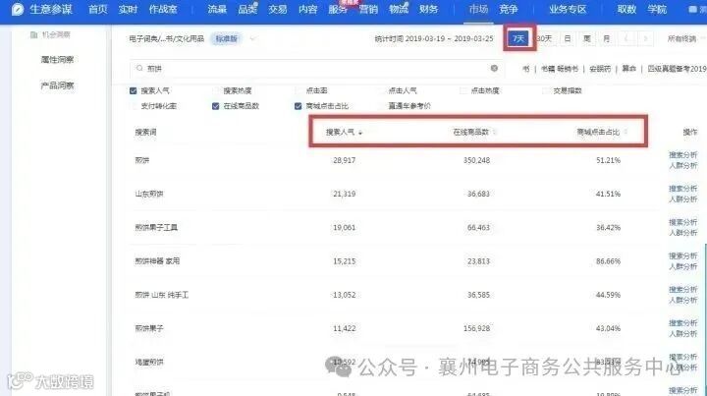Click sort icon beside 商城点击占比 column header

point(625,132)
